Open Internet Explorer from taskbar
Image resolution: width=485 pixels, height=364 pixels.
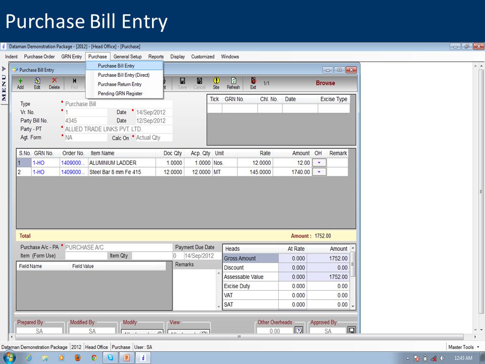click(x=29, y=358)
